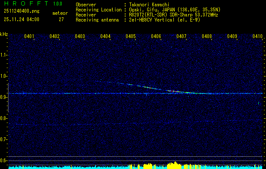Click the kHz axis unit label
Image resolution: width=266 pixels, height=169 pixels.
4,34
